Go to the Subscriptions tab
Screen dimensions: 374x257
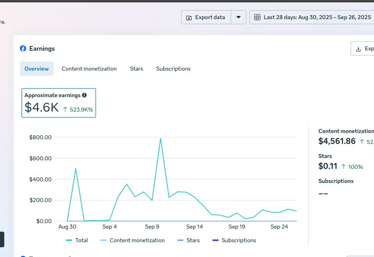pos(173,69)
